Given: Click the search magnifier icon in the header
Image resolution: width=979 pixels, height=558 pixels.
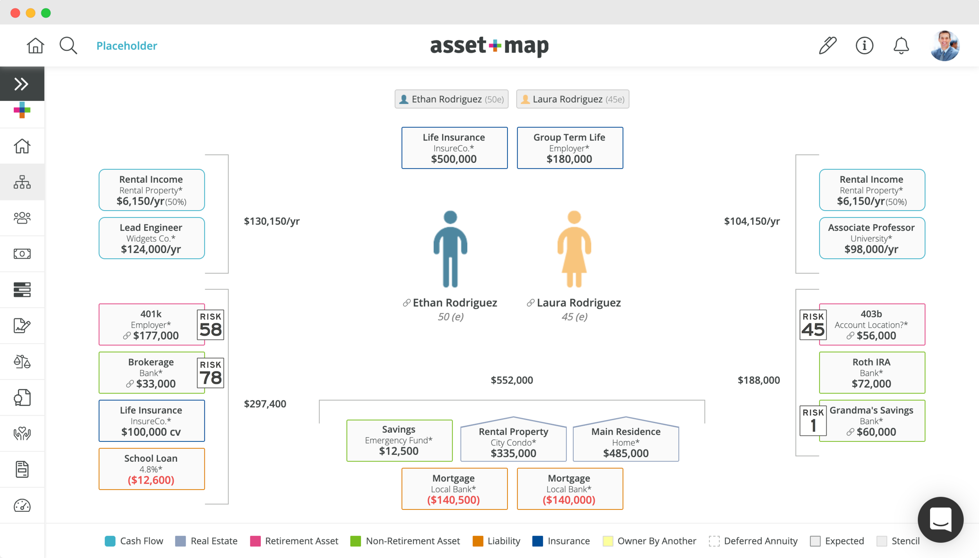Looking at the screenshot, I should pos(68,45).
